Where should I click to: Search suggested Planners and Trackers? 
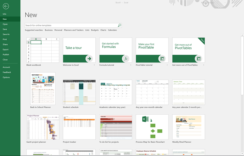click(73, 30)
